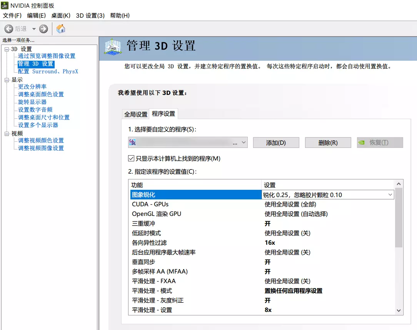Select the 后台应用程序最大帧速率 row
The width and height of the screenshot is (417, 330).
coord(262,252)
